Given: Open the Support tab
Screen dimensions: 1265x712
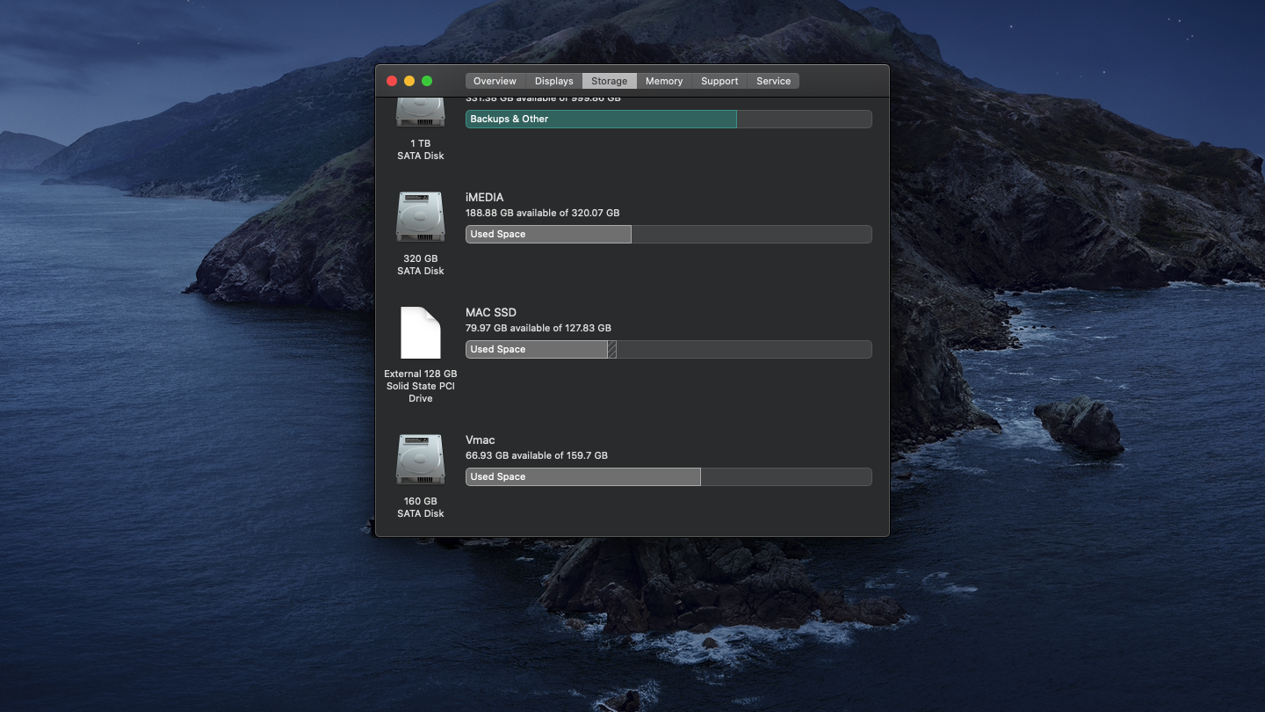Looking at the screenshot, I should pyautogui.click(x=719, y=81).
